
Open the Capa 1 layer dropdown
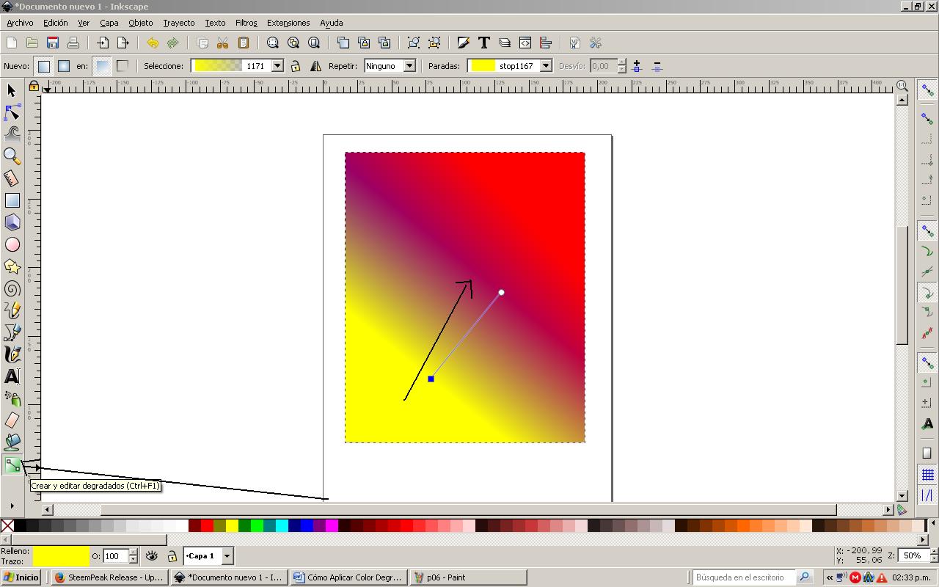point(227,556)
